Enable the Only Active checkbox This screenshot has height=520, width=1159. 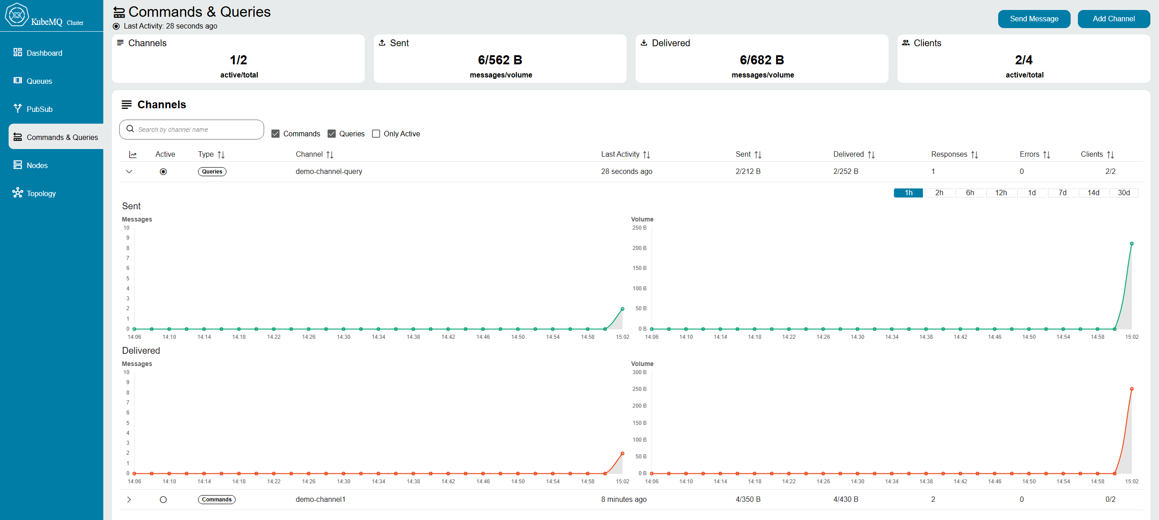[x=376, y=134]
